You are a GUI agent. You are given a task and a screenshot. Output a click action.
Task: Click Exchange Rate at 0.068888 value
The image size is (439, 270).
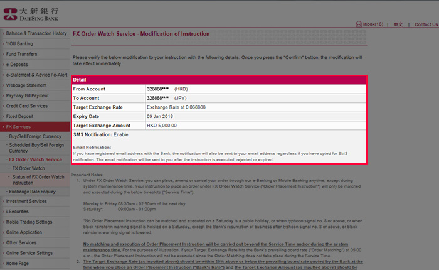click(176, 107)
